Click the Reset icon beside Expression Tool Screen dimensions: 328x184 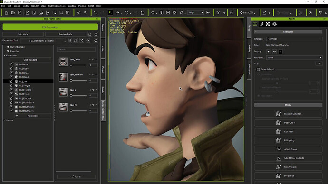96,40
